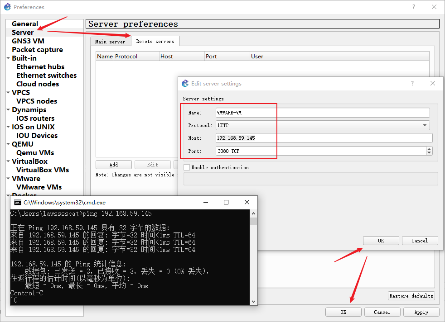Close the cmd.exe window
Screen dimensions: 445x322
247,202
